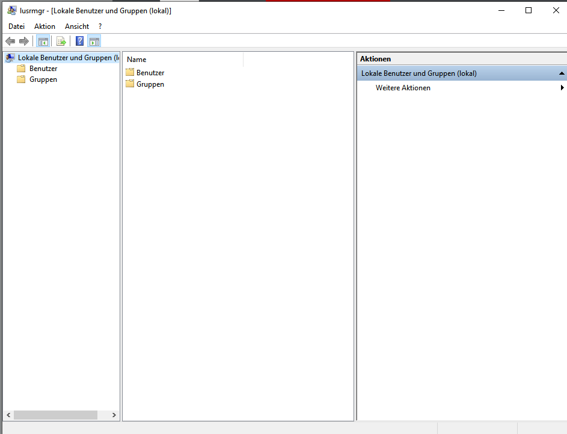Click tree scrollbar right arrow

coord(114,415)
